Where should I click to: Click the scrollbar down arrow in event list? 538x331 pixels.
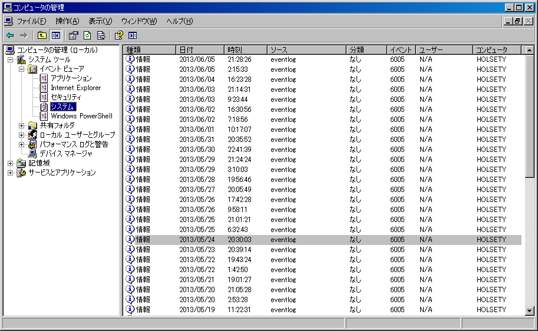(529, 310)
